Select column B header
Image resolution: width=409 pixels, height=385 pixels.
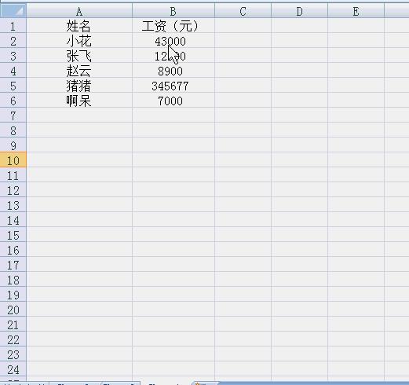point(173,11)
